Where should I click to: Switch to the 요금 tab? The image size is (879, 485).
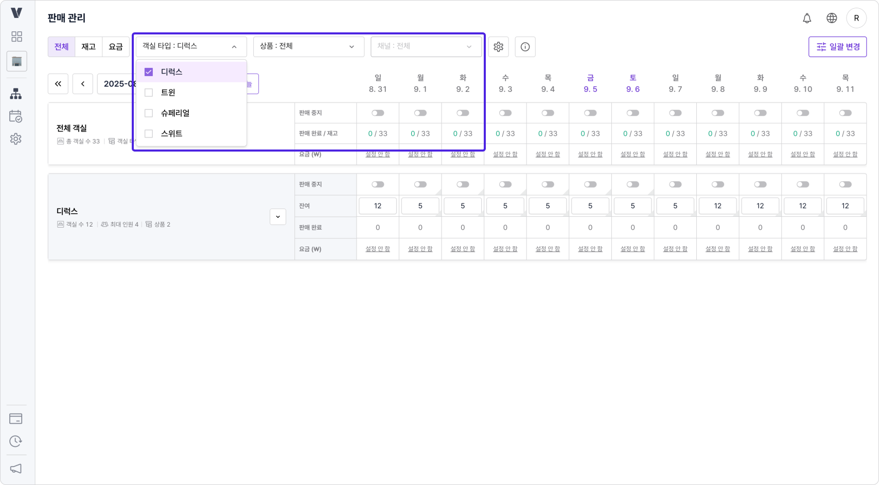click(116, 47)
